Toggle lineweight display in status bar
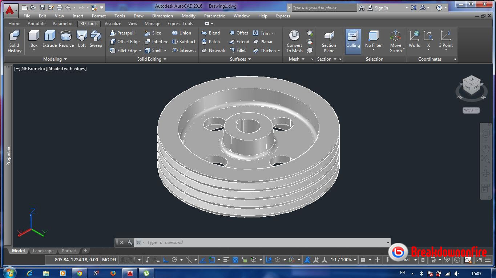The height and width of the screenshot is (278, 496). coord(226,260)
